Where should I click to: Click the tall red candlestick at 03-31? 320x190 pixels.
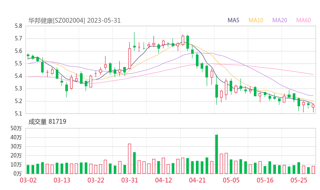130,56
